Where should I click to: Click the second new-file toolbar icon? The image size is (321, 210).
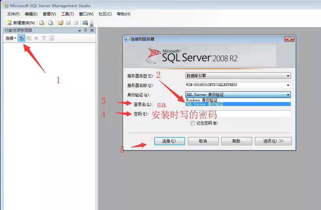click(51, 23)
